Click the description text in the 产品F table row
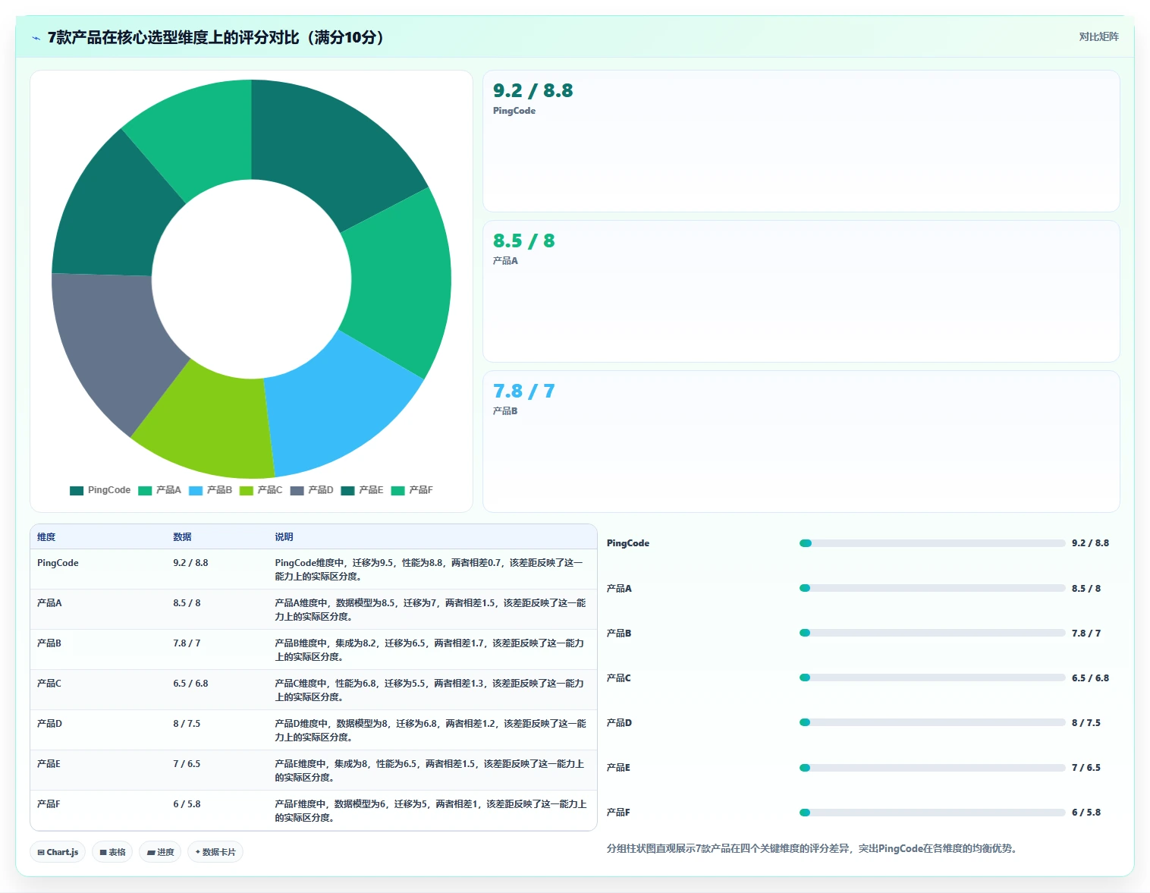 click(431, 811)
